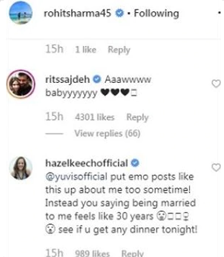
Task: Click verified badge next to rohitsharma45
Action: click(x=119, y=13)
